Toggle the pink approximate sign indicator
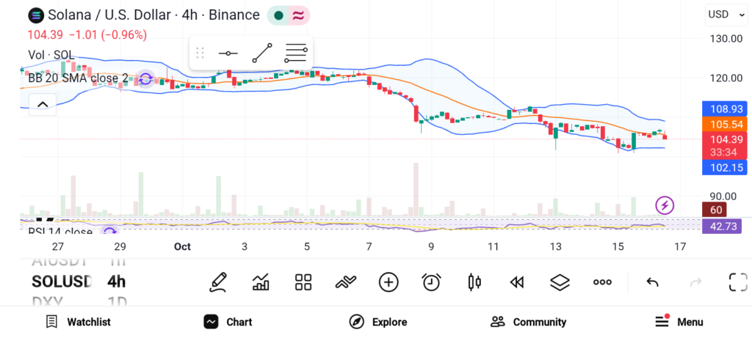 [x=299, y=15]
